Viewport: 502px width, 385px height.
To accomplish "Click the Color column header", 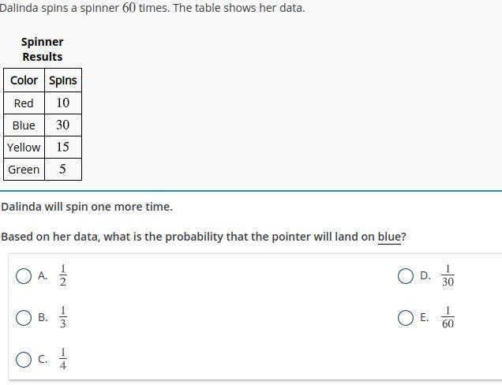I will tap(24, 80).
